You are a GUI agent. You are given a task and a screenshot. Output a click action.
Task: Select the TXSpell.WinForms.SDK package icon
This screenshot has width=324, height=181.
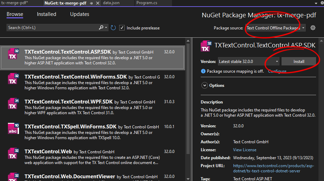click(13, 128)
